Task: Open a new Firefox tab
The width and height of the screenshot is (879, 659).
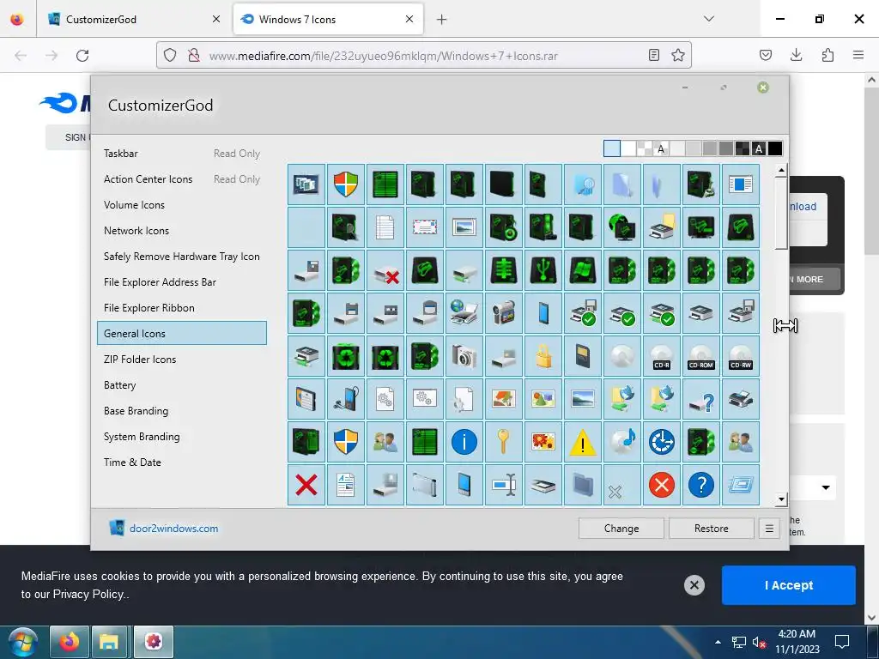Action: pyautogui.click(x=442, y=20)
